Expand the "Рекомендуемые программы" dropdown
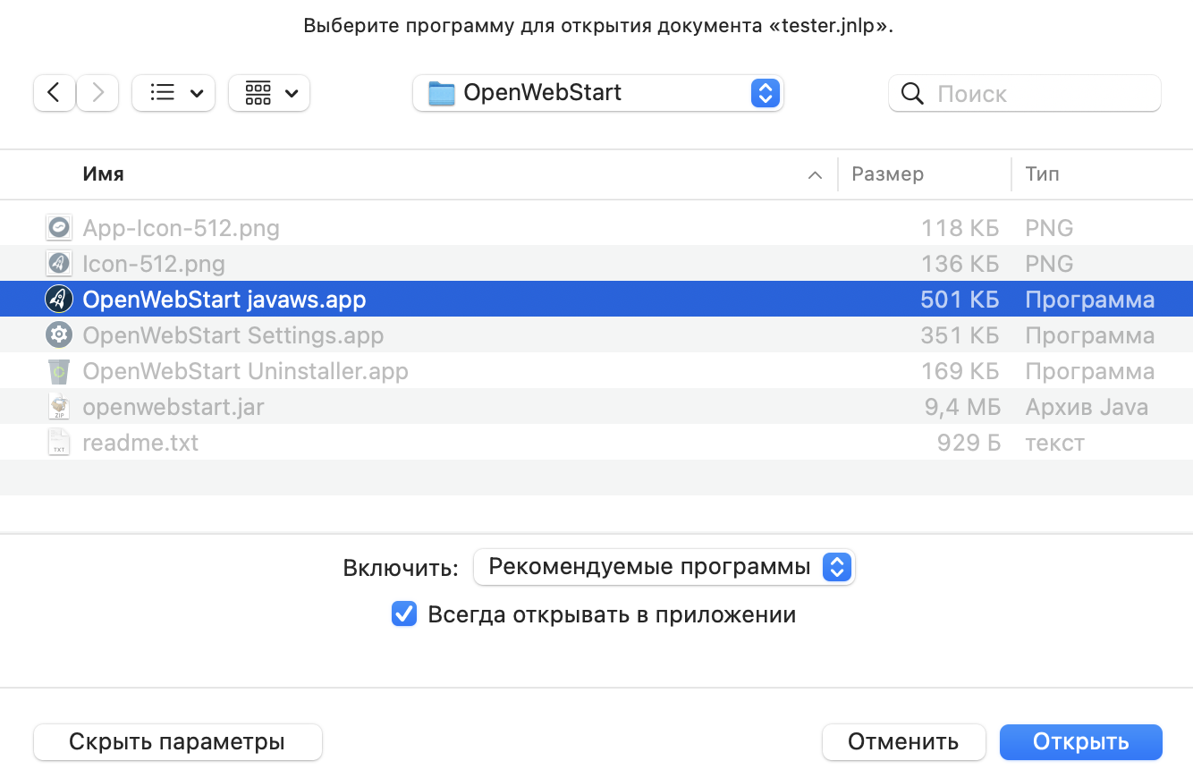Image resolution: width=1193 pixels, height=778 pixels. pyautogui.click(x=664, y=567)
